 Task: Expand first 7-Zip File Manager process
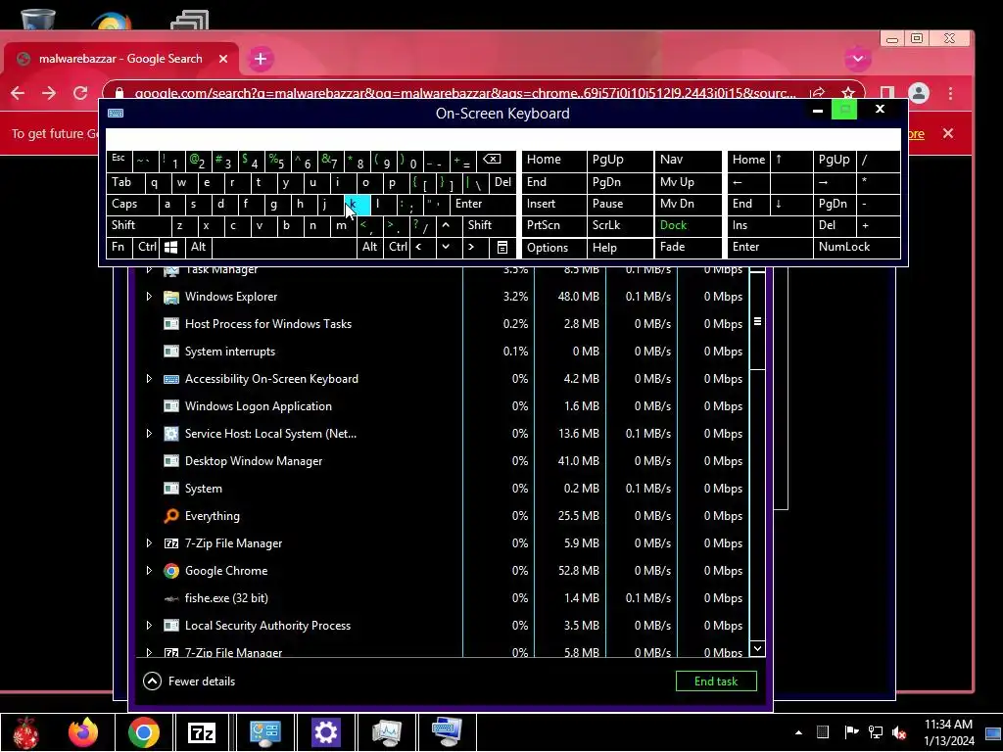coord(149,543)
